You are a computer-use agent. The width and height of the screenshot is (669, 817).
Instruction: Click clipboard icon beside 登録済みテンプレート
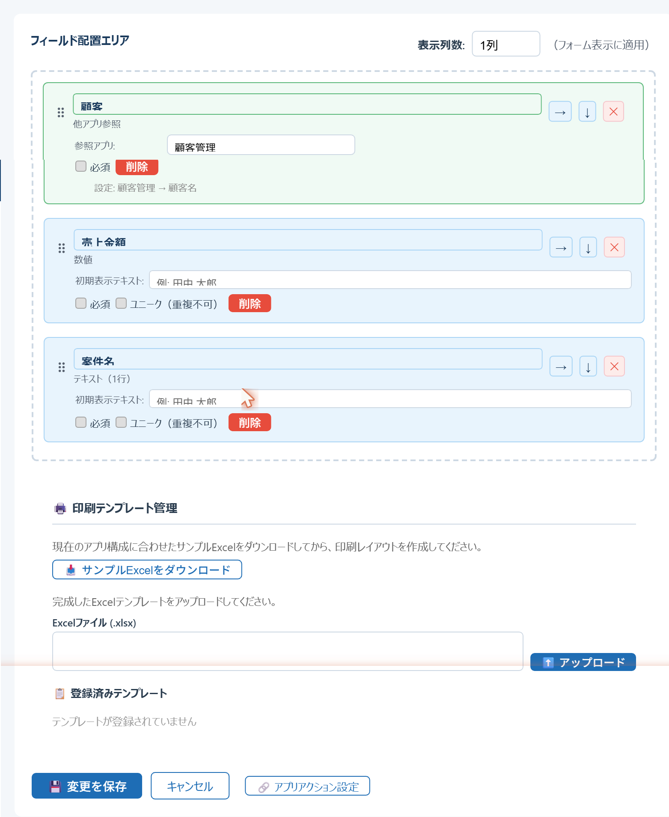(x=60, y=693)
